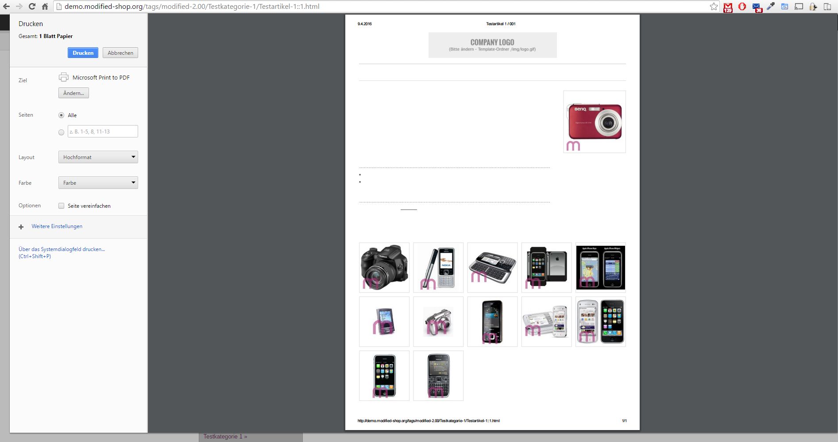838x442 pixels.
Task: Click the 'Ändern...' destination button
Action: point(73,93)
